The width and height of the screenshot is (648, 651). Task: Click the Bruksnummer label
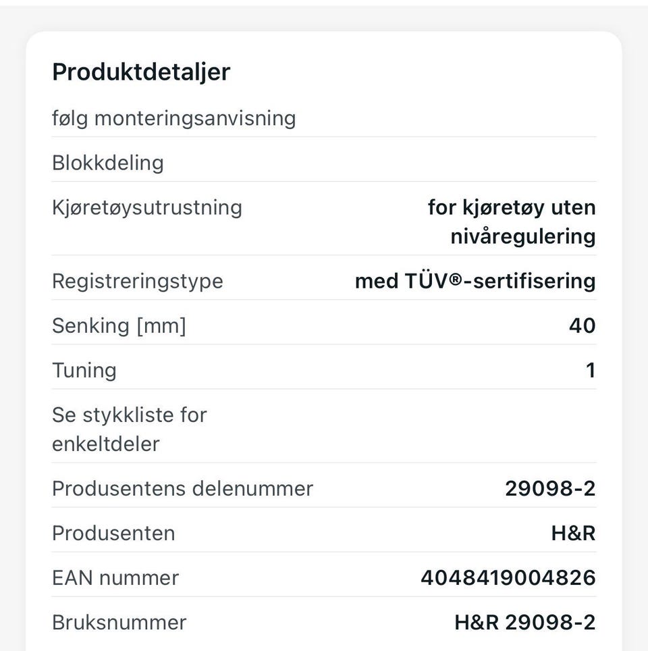pyautogui.click(x=119, y=623)
